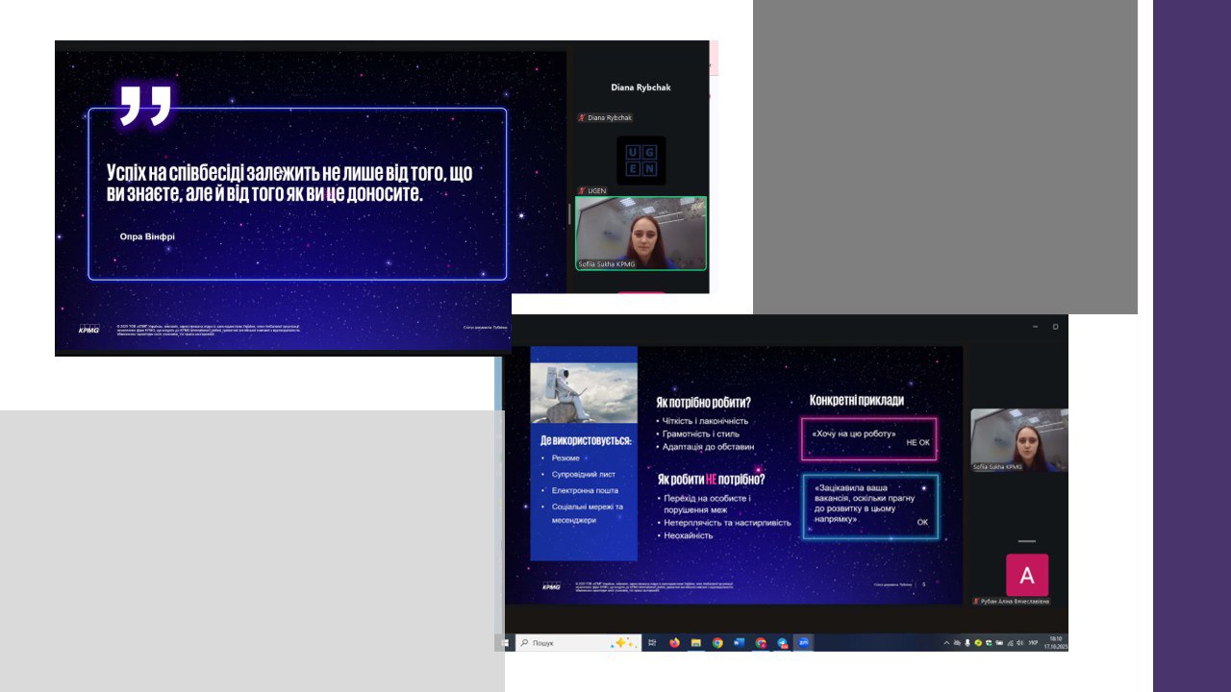Image resolution: width=1231 pixels, height=692 pixels.
Task: Expand the hidden system tray icons
Action: click(946, 642)
